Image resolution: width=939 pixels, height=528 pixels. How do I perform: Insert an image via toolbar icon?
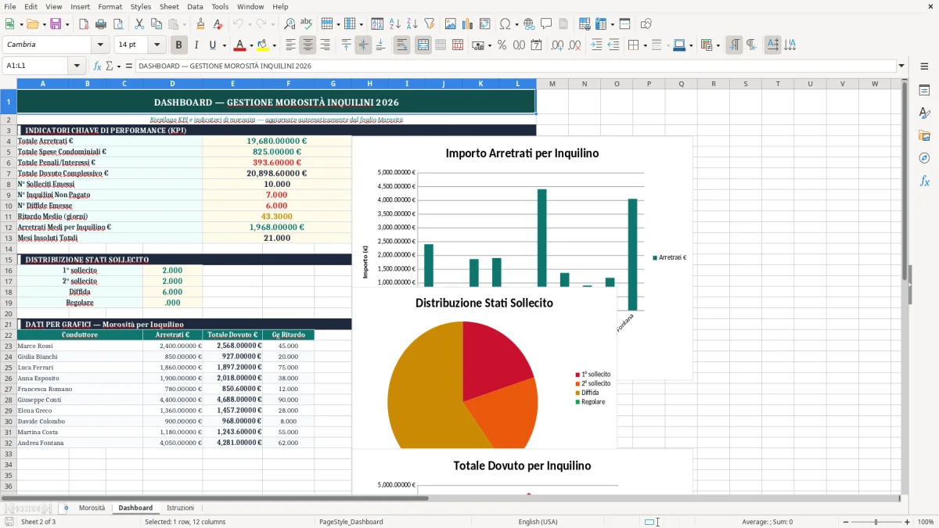[451, 24]
